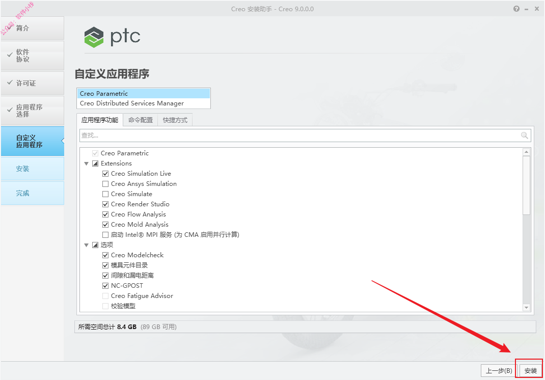This screenshot has height=380, width=545.
Task: Click the search magnifier icon
Action: point(525,135)
